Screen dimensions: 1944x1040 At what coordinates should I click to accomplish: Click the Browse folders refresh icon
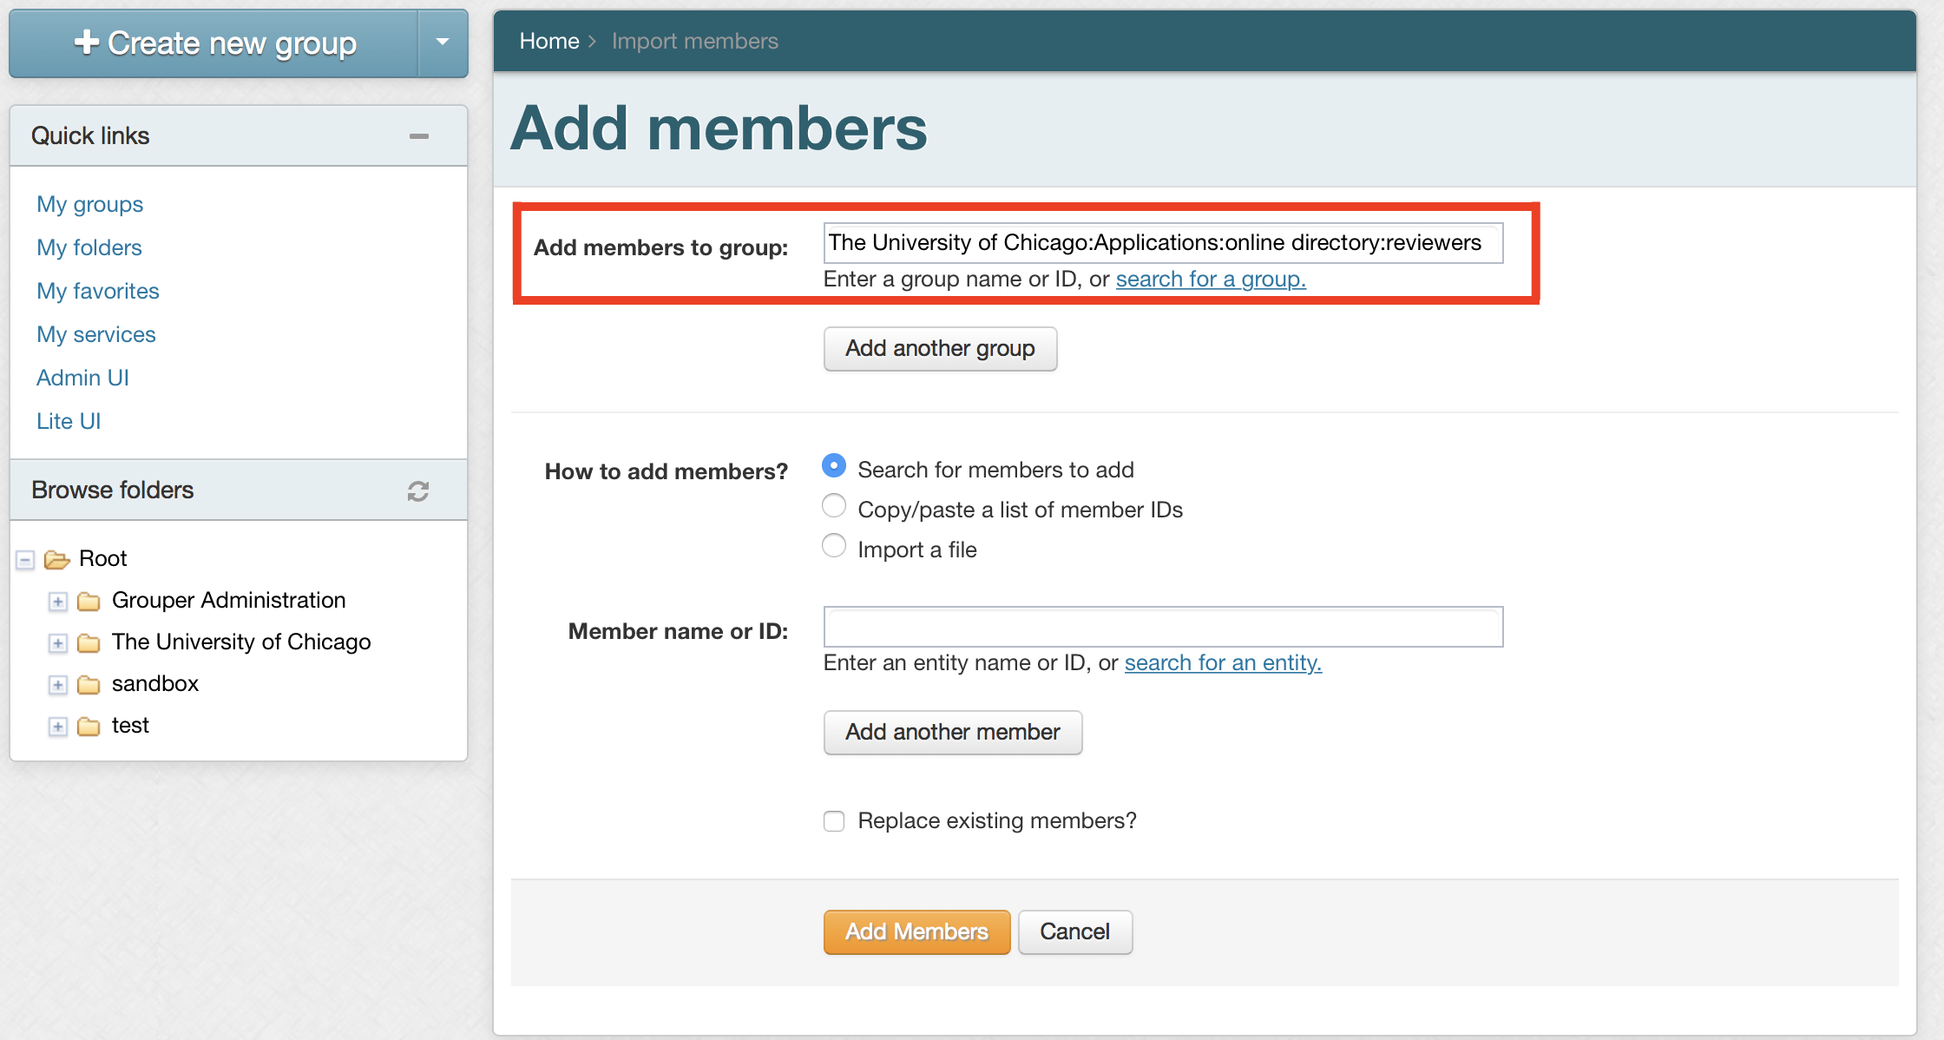click(418, 491)
